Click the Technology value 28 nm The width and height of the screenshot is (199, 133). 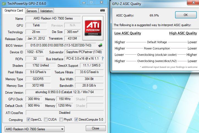(x=36, y=32)
